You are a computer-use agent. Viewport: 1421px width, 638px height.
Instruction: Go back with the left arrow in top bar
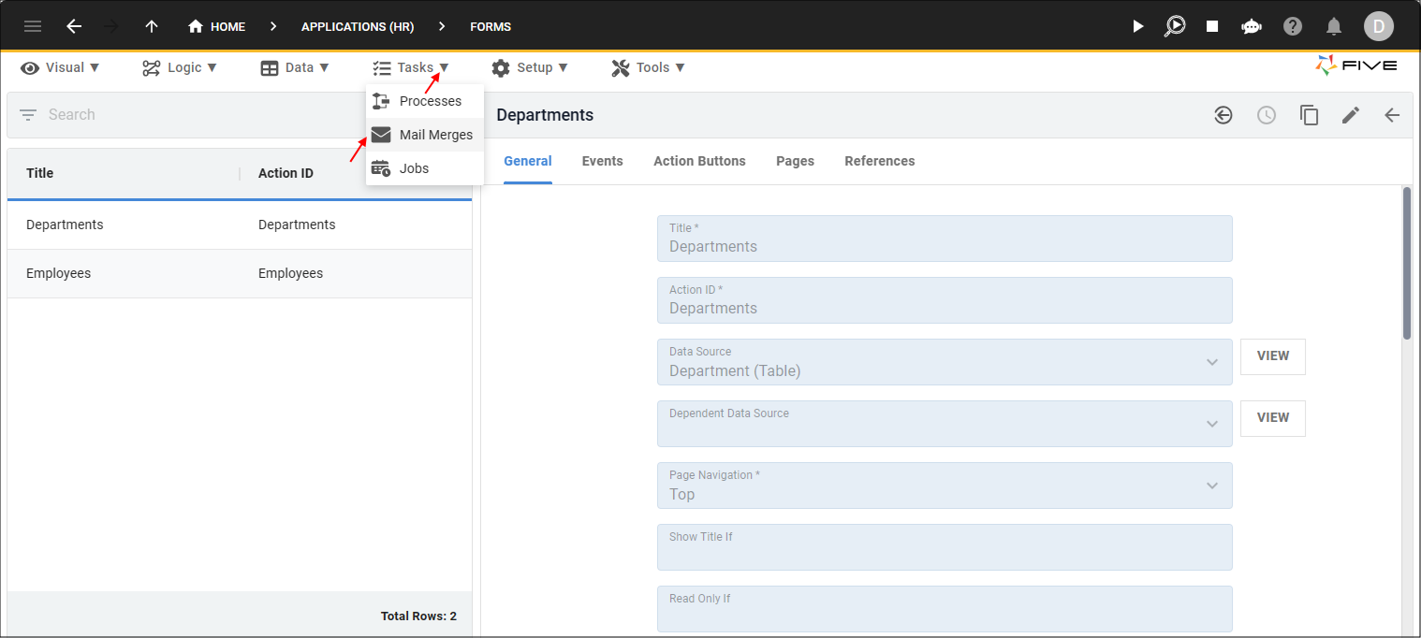(x=74, y=26)
